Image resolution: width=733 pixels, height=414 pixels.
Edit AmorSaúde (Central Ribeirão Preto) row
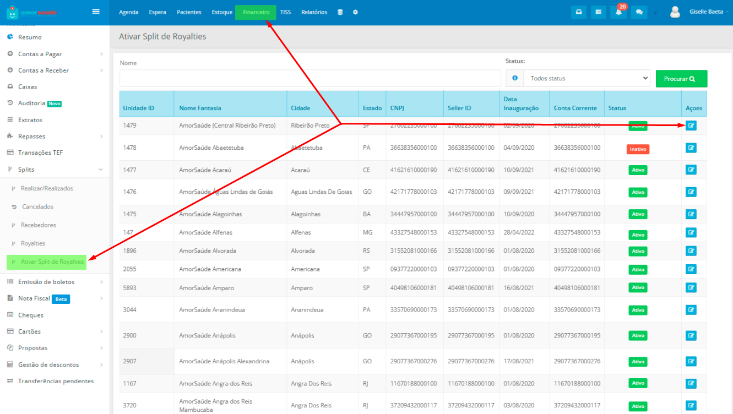tap(691, 126)
